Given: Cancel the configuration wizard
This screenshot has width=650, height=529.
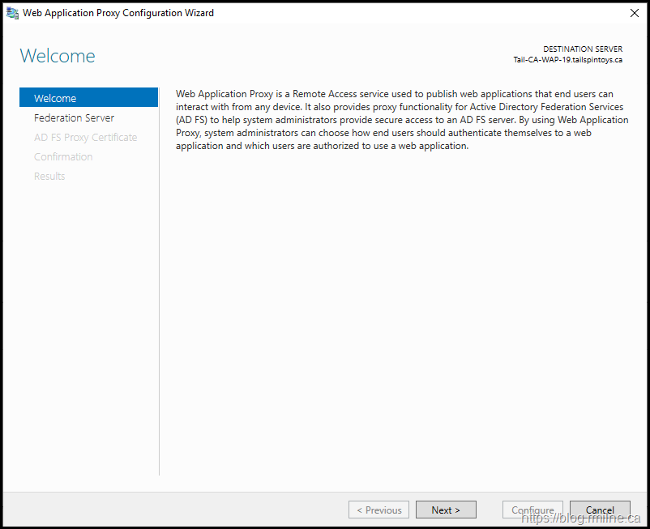Looking at the screenshot, I should [600, 510].
